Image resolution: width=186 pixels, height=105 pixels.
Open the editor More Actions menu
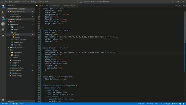tap(184, 6)
